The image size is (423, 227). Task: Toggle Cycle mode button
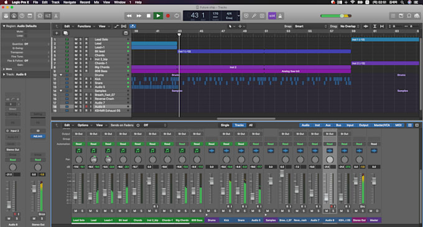coord(177,16)
